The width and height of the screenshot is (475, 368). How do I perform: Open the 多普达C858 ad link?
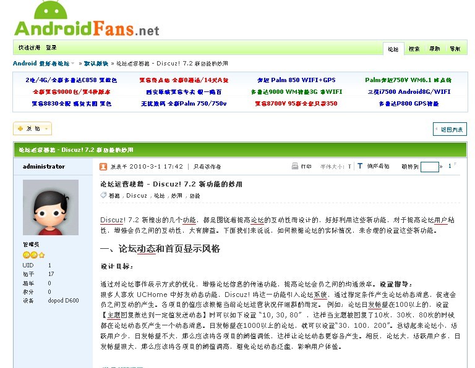pos(71,80)
